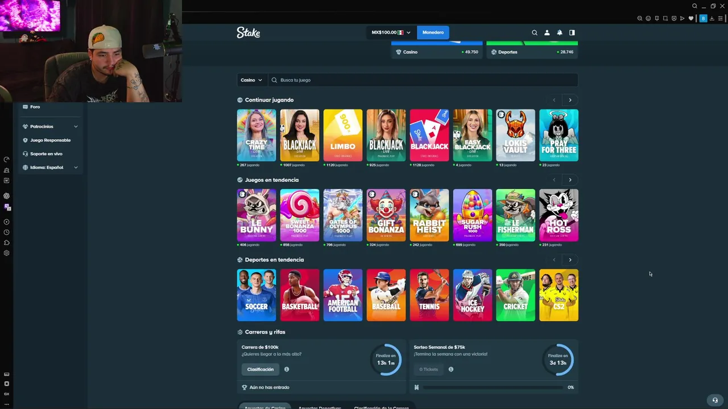Open the ChatGPT sidebar icon

click(6, 195)
